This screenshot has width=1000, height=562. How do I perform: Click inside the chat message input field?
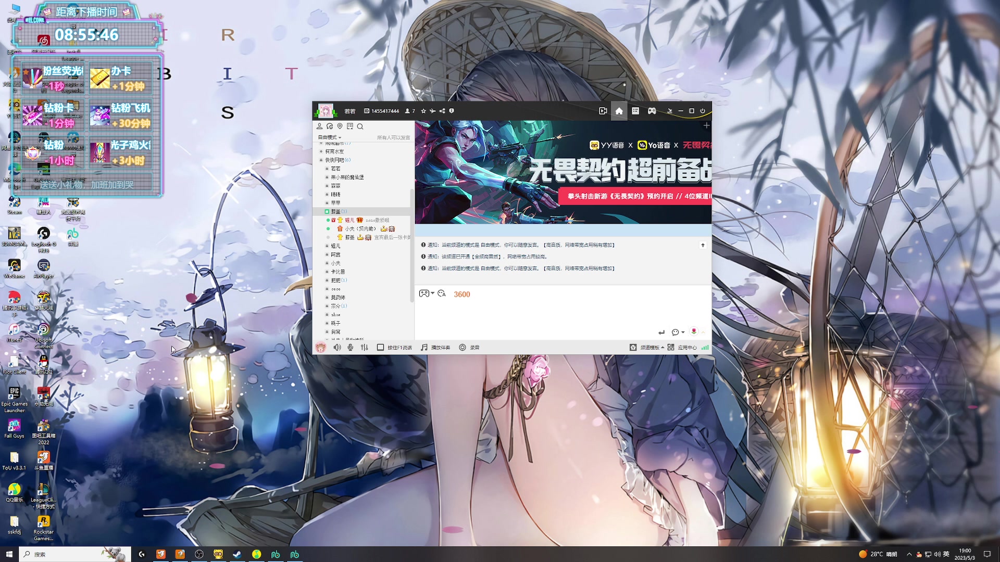557,312
